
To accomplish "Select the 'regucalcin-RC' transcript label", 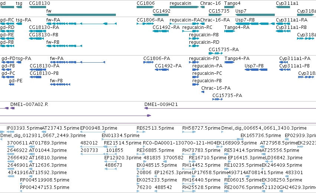I will click(197, 27).
